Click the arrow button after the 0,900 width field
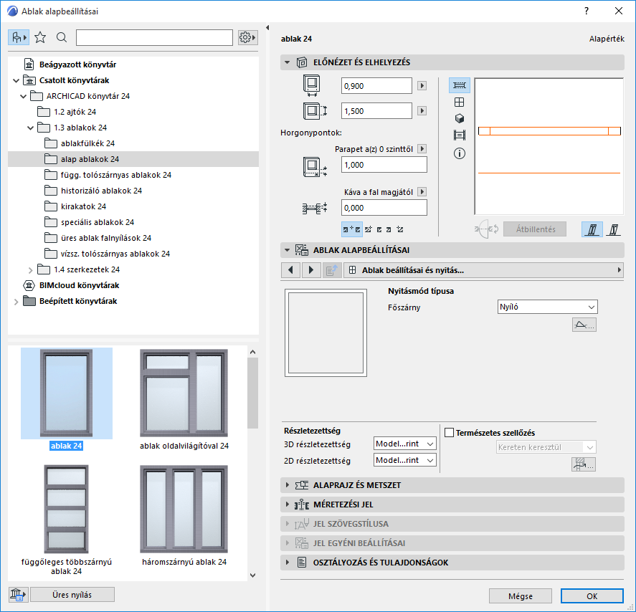Screen dimensions: 636x612 click(x=421, y=85)
